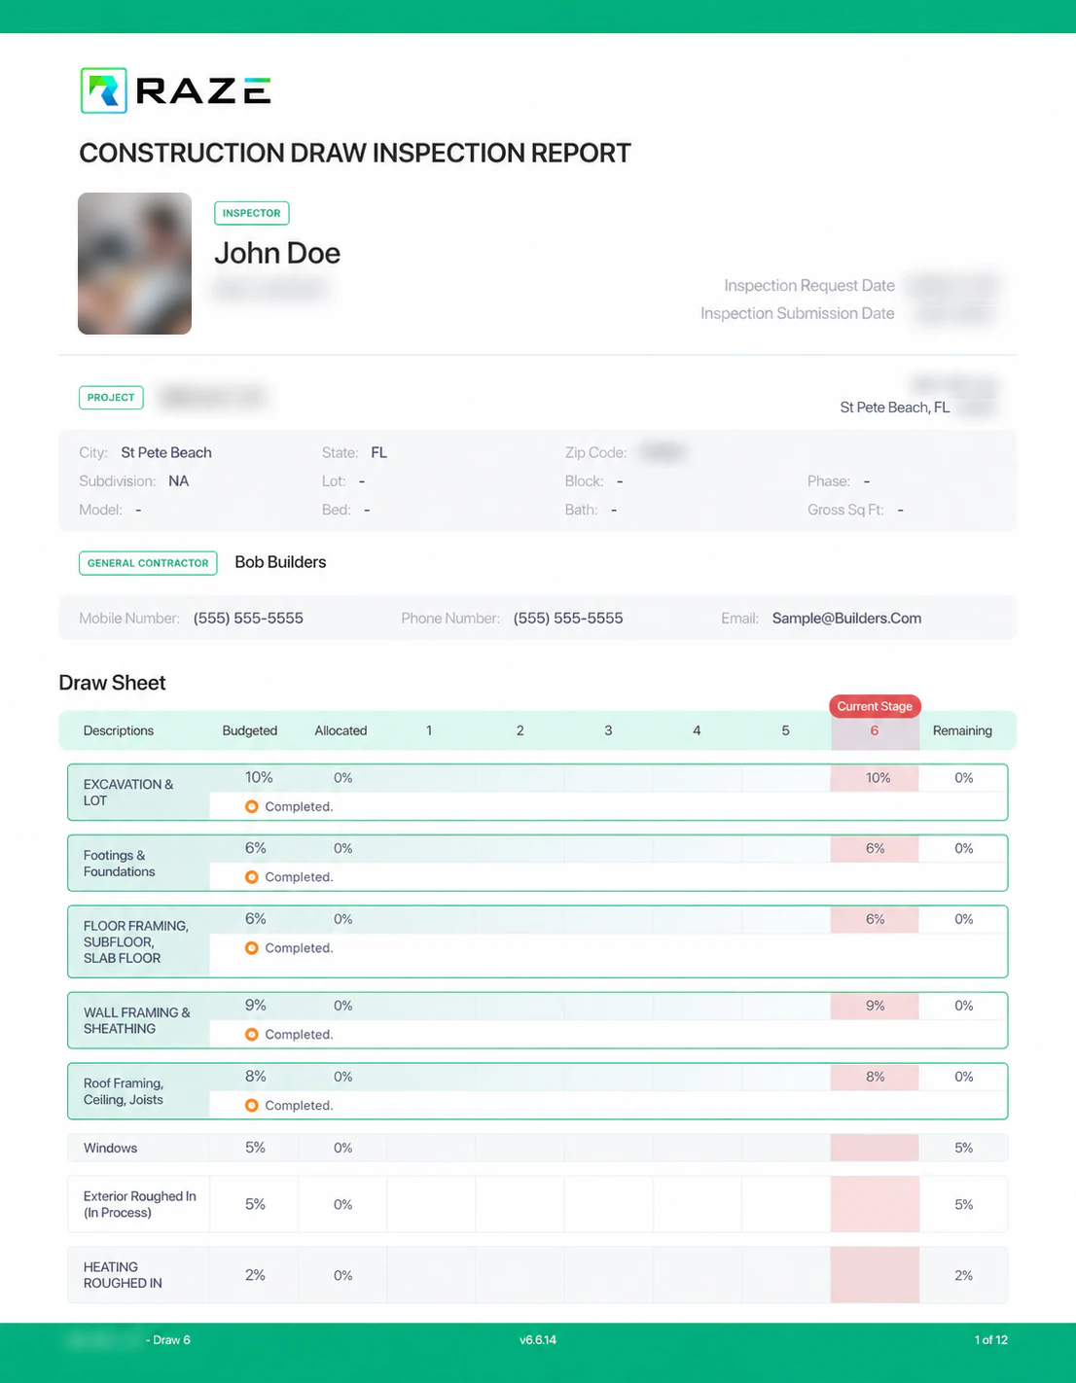1076x1383 pixels.
Task: Click the orange status icon in Floor Framing row
Action: point(252,948)
